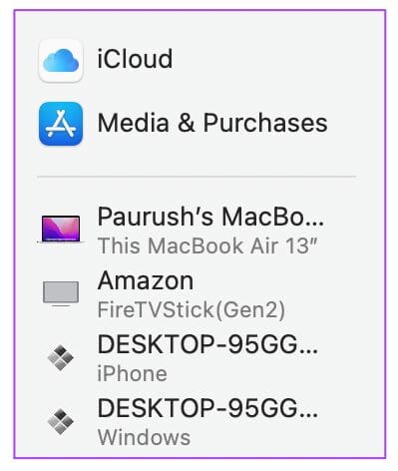The image size is (398, 471).
Task: Click the ellipsis ending Paurush's MacBo… name
Action: tap(312, 224)
